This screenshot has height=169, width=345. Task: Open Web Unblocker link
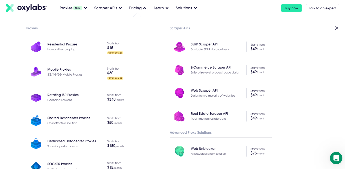point(203,149)
